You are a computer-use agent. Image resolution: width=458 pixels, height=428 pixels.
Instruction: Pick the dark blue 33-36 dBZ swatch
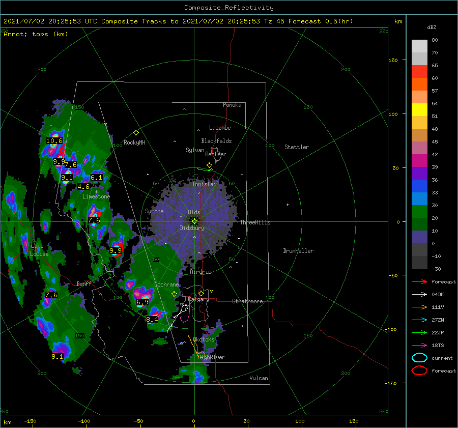(x=419, y=186)
